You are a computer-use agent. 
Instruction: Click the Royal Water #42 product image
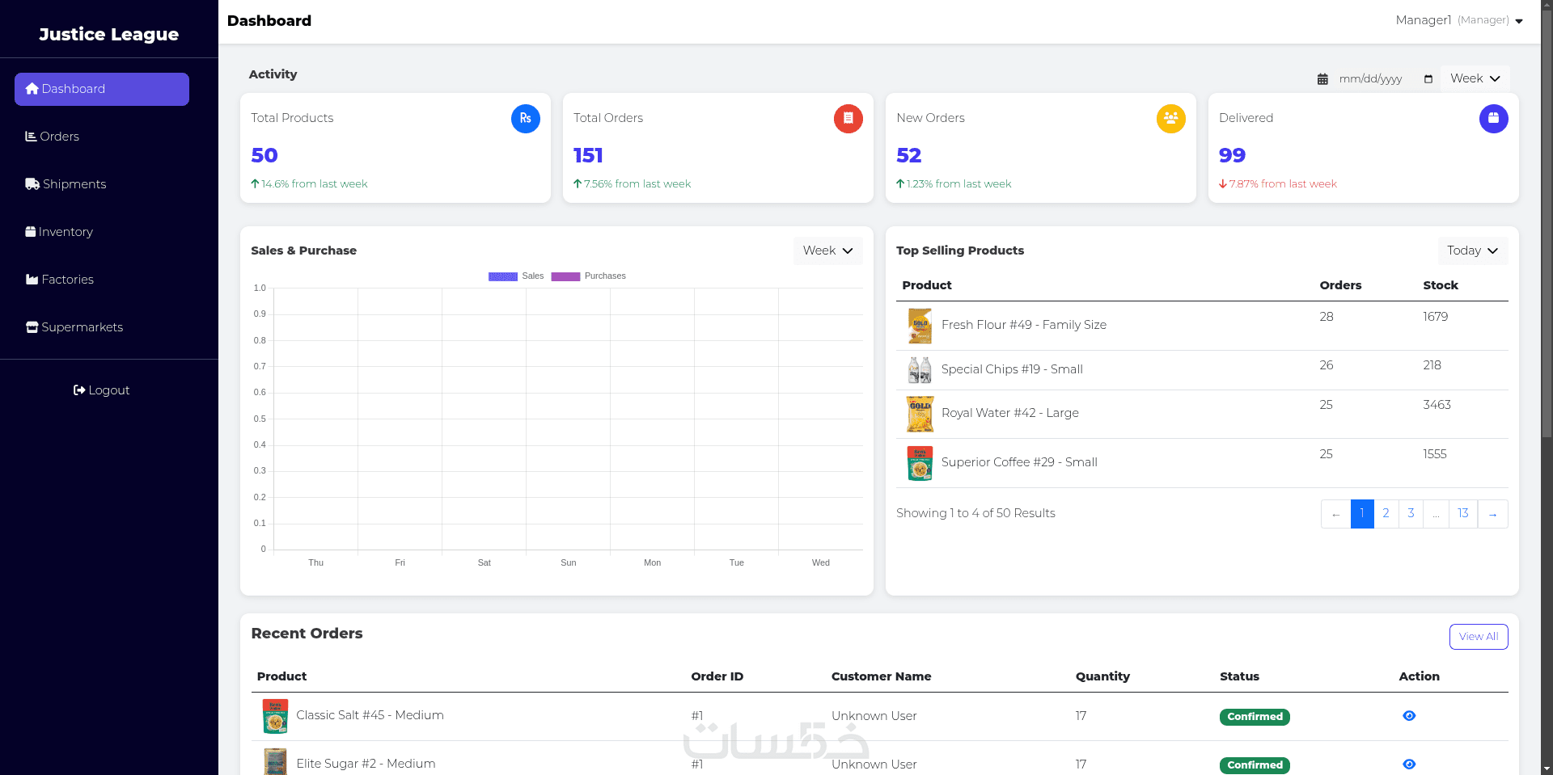click(x=920, y=414)
